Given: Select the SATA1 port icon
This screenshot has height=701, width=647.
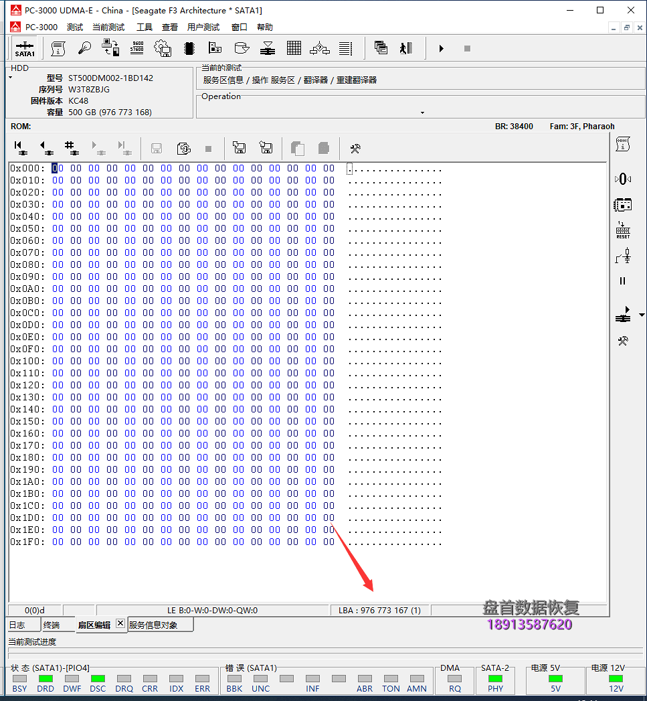Looking at the screenshot, I should pyautogui.click(x=25, y=49).
